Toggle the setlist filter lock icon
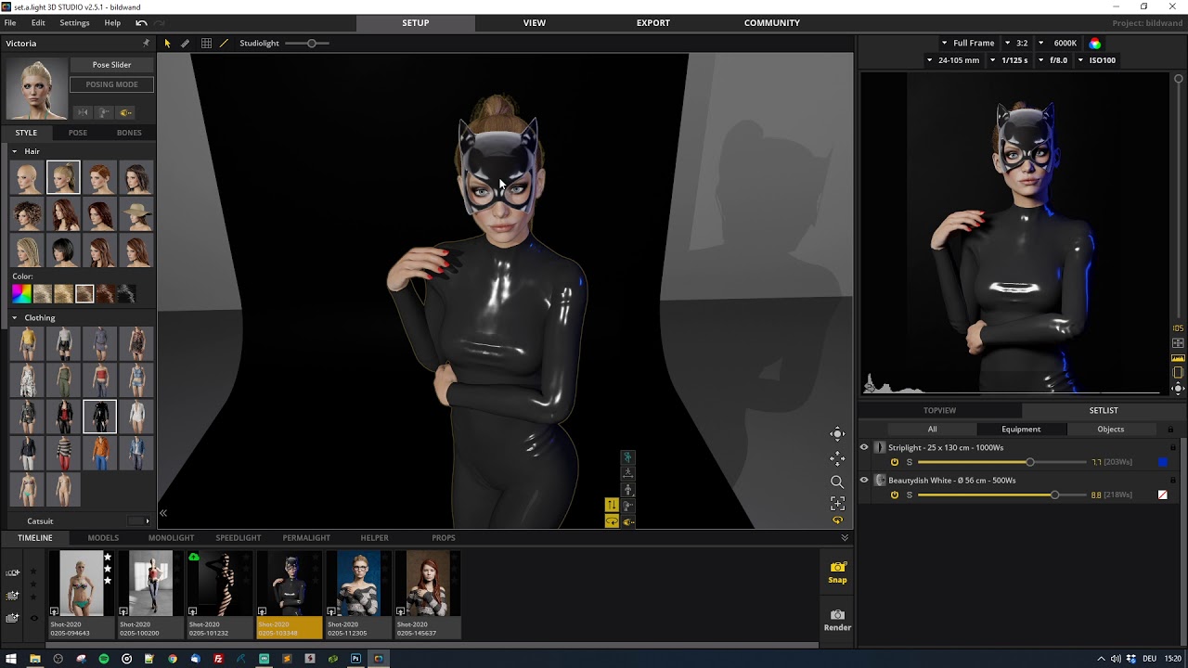The image size is (1188, 668). 1170,430
